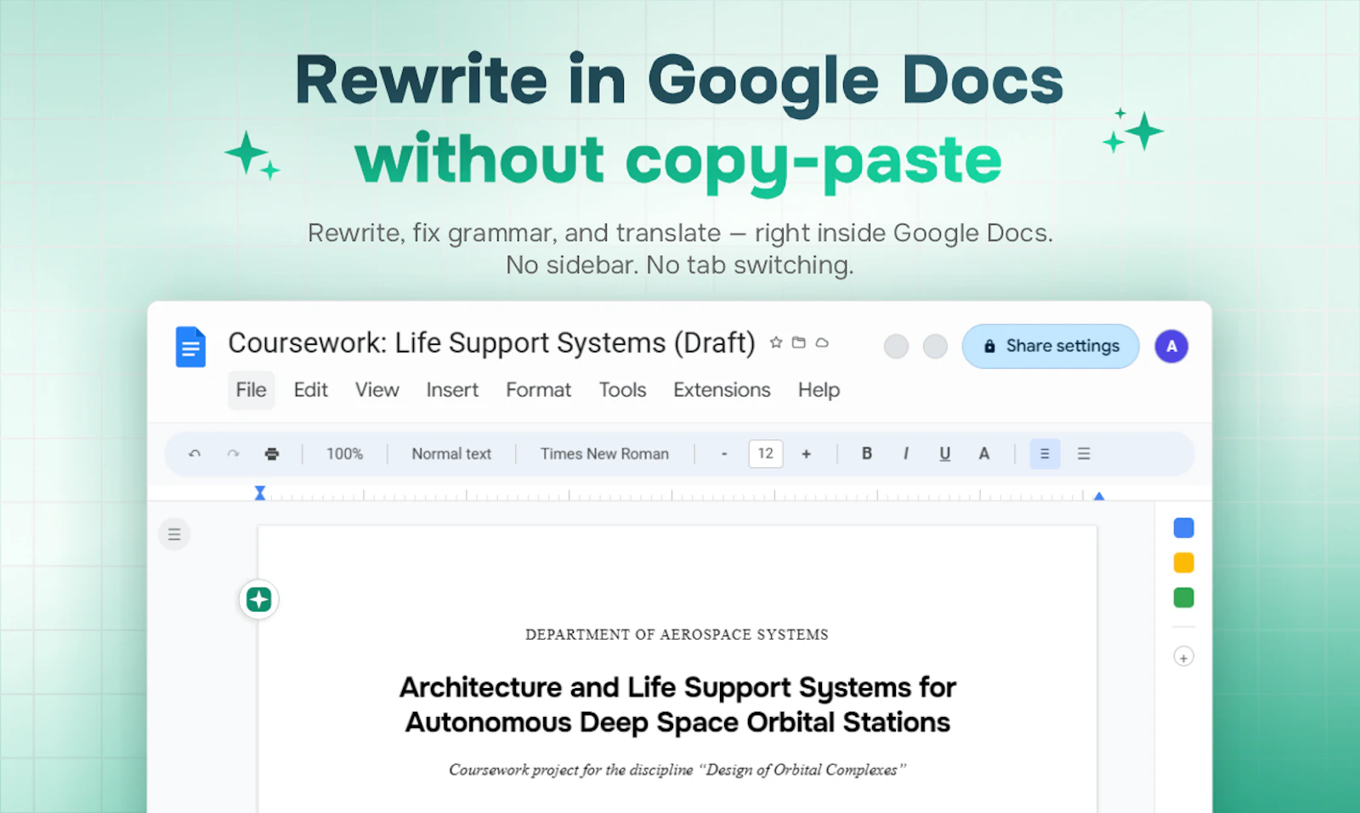Click the redo arrow in the toolbar
The height and width of the screenshot is (813, 1360).
coord(233,454)
